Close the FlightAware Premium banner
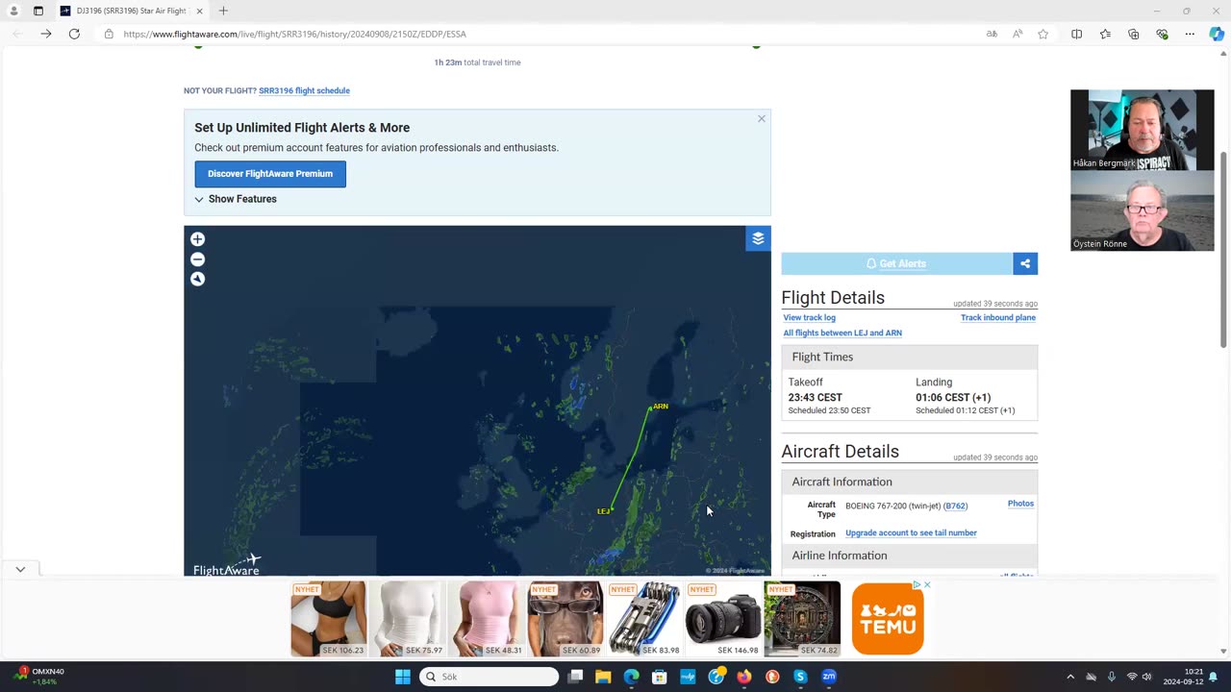The width and height of the screenshot is (1231, 692). pyautogui.click(x=762, y=119)
